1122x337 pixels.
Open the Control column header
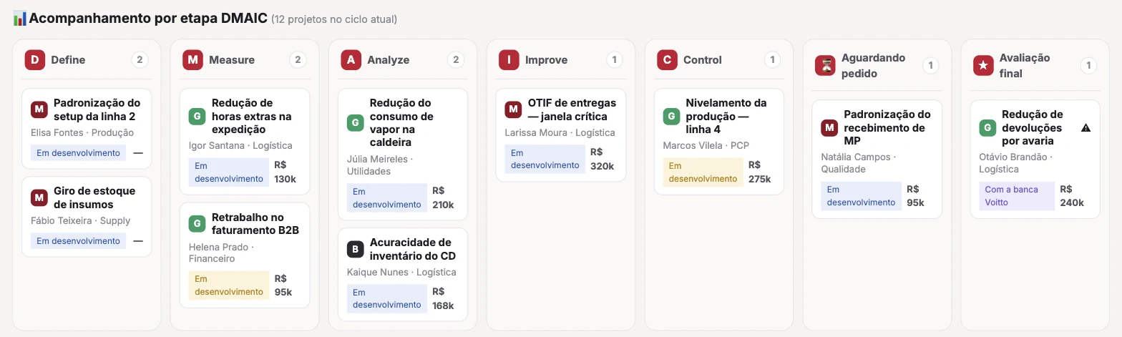pyautogui.click(x=719, y=60)
